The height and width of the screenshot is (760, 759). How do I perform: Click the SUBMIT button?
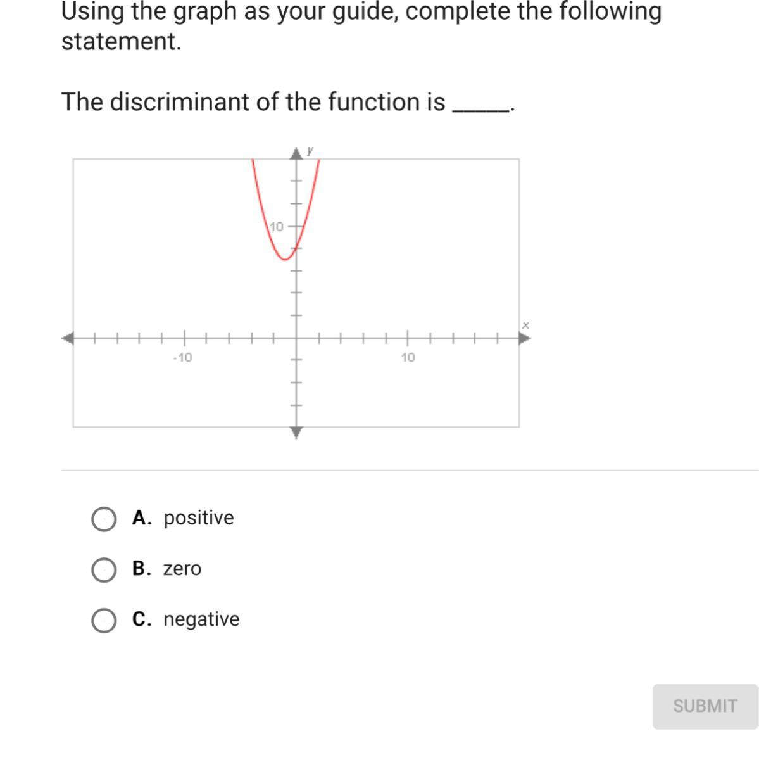coord(705,706)
